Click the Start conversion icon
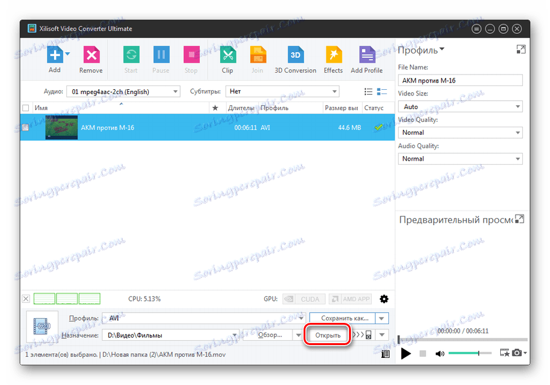Screen dimensions: 550x385 [131, 55]
